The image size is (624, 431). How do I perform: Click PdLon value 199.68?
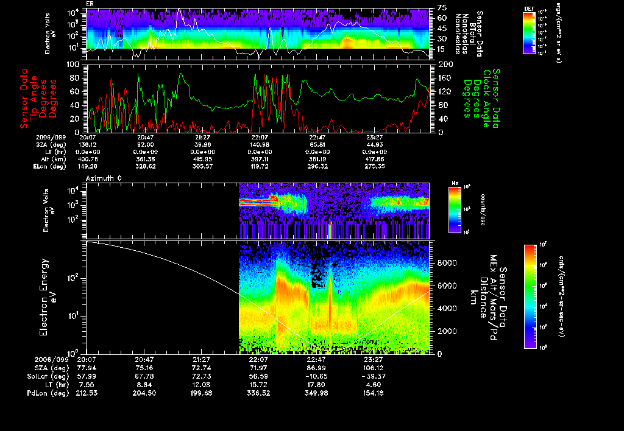tap(201, 393)
